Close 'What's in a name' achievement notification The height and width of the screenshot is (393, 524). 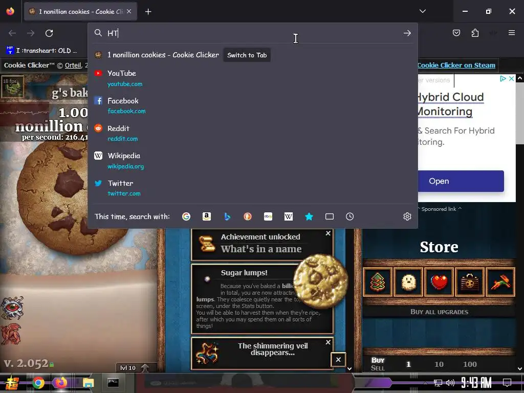(x=328, y=233)
